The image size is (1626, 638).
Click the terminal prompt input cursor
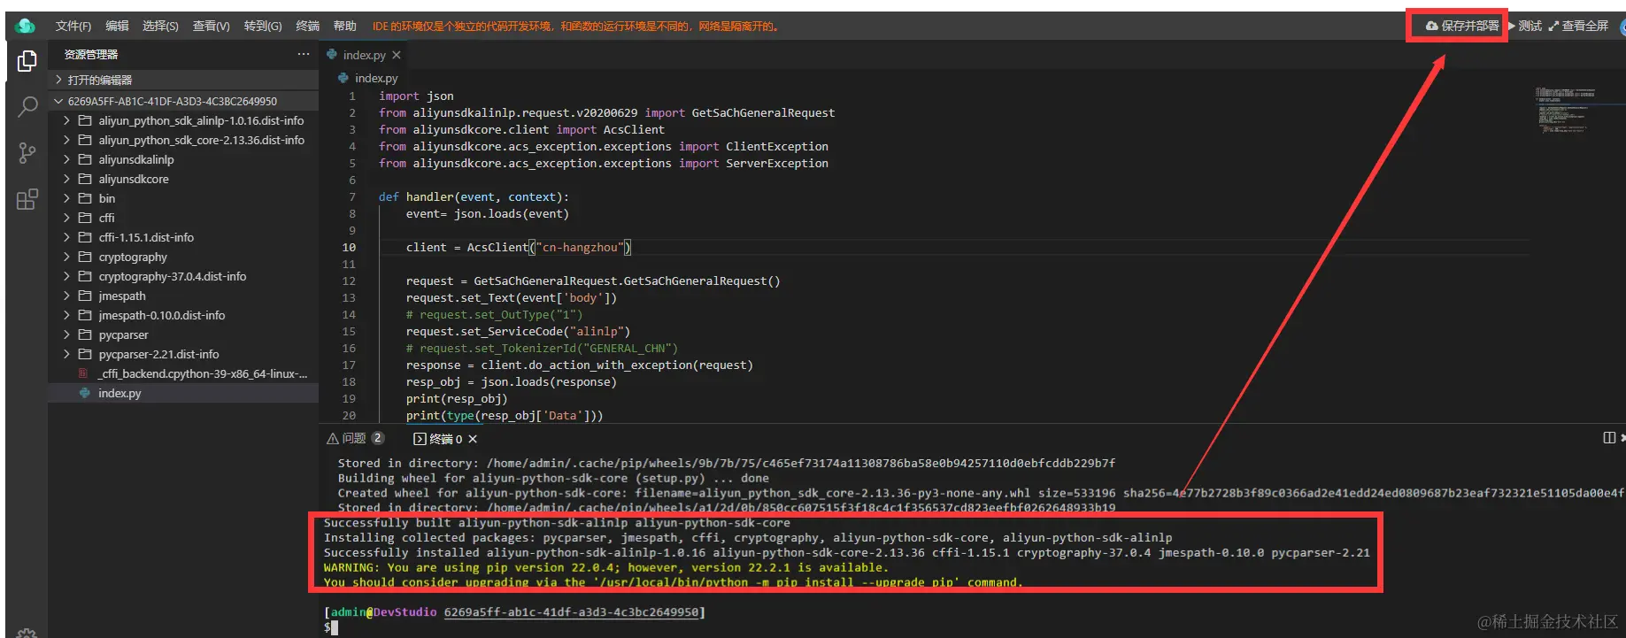(x=335, y=627)
